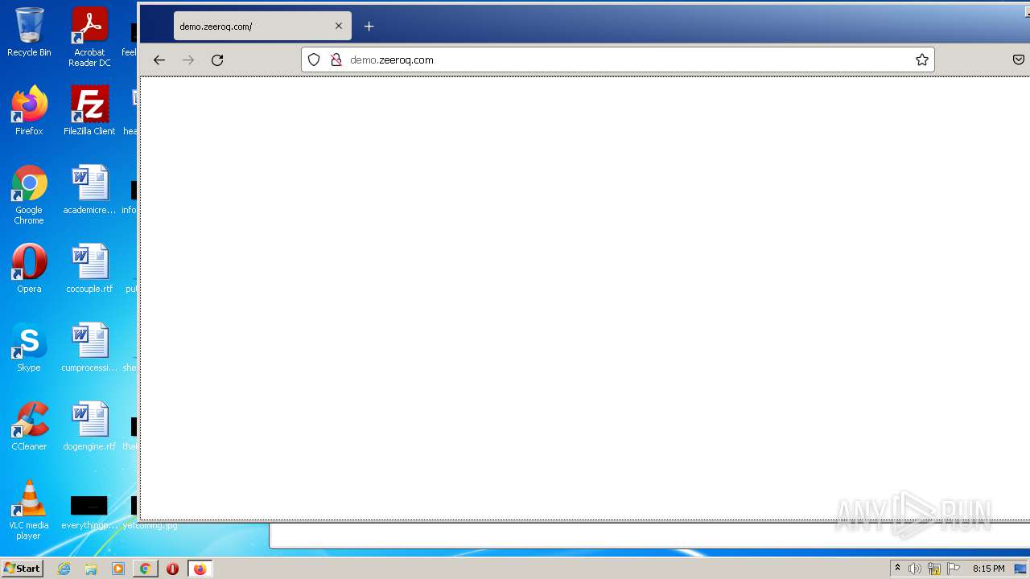This screenshot has width=1030, height=579.
Task: Open Windows Media Player taskbar icon
Action: click(x=118, y=569)
